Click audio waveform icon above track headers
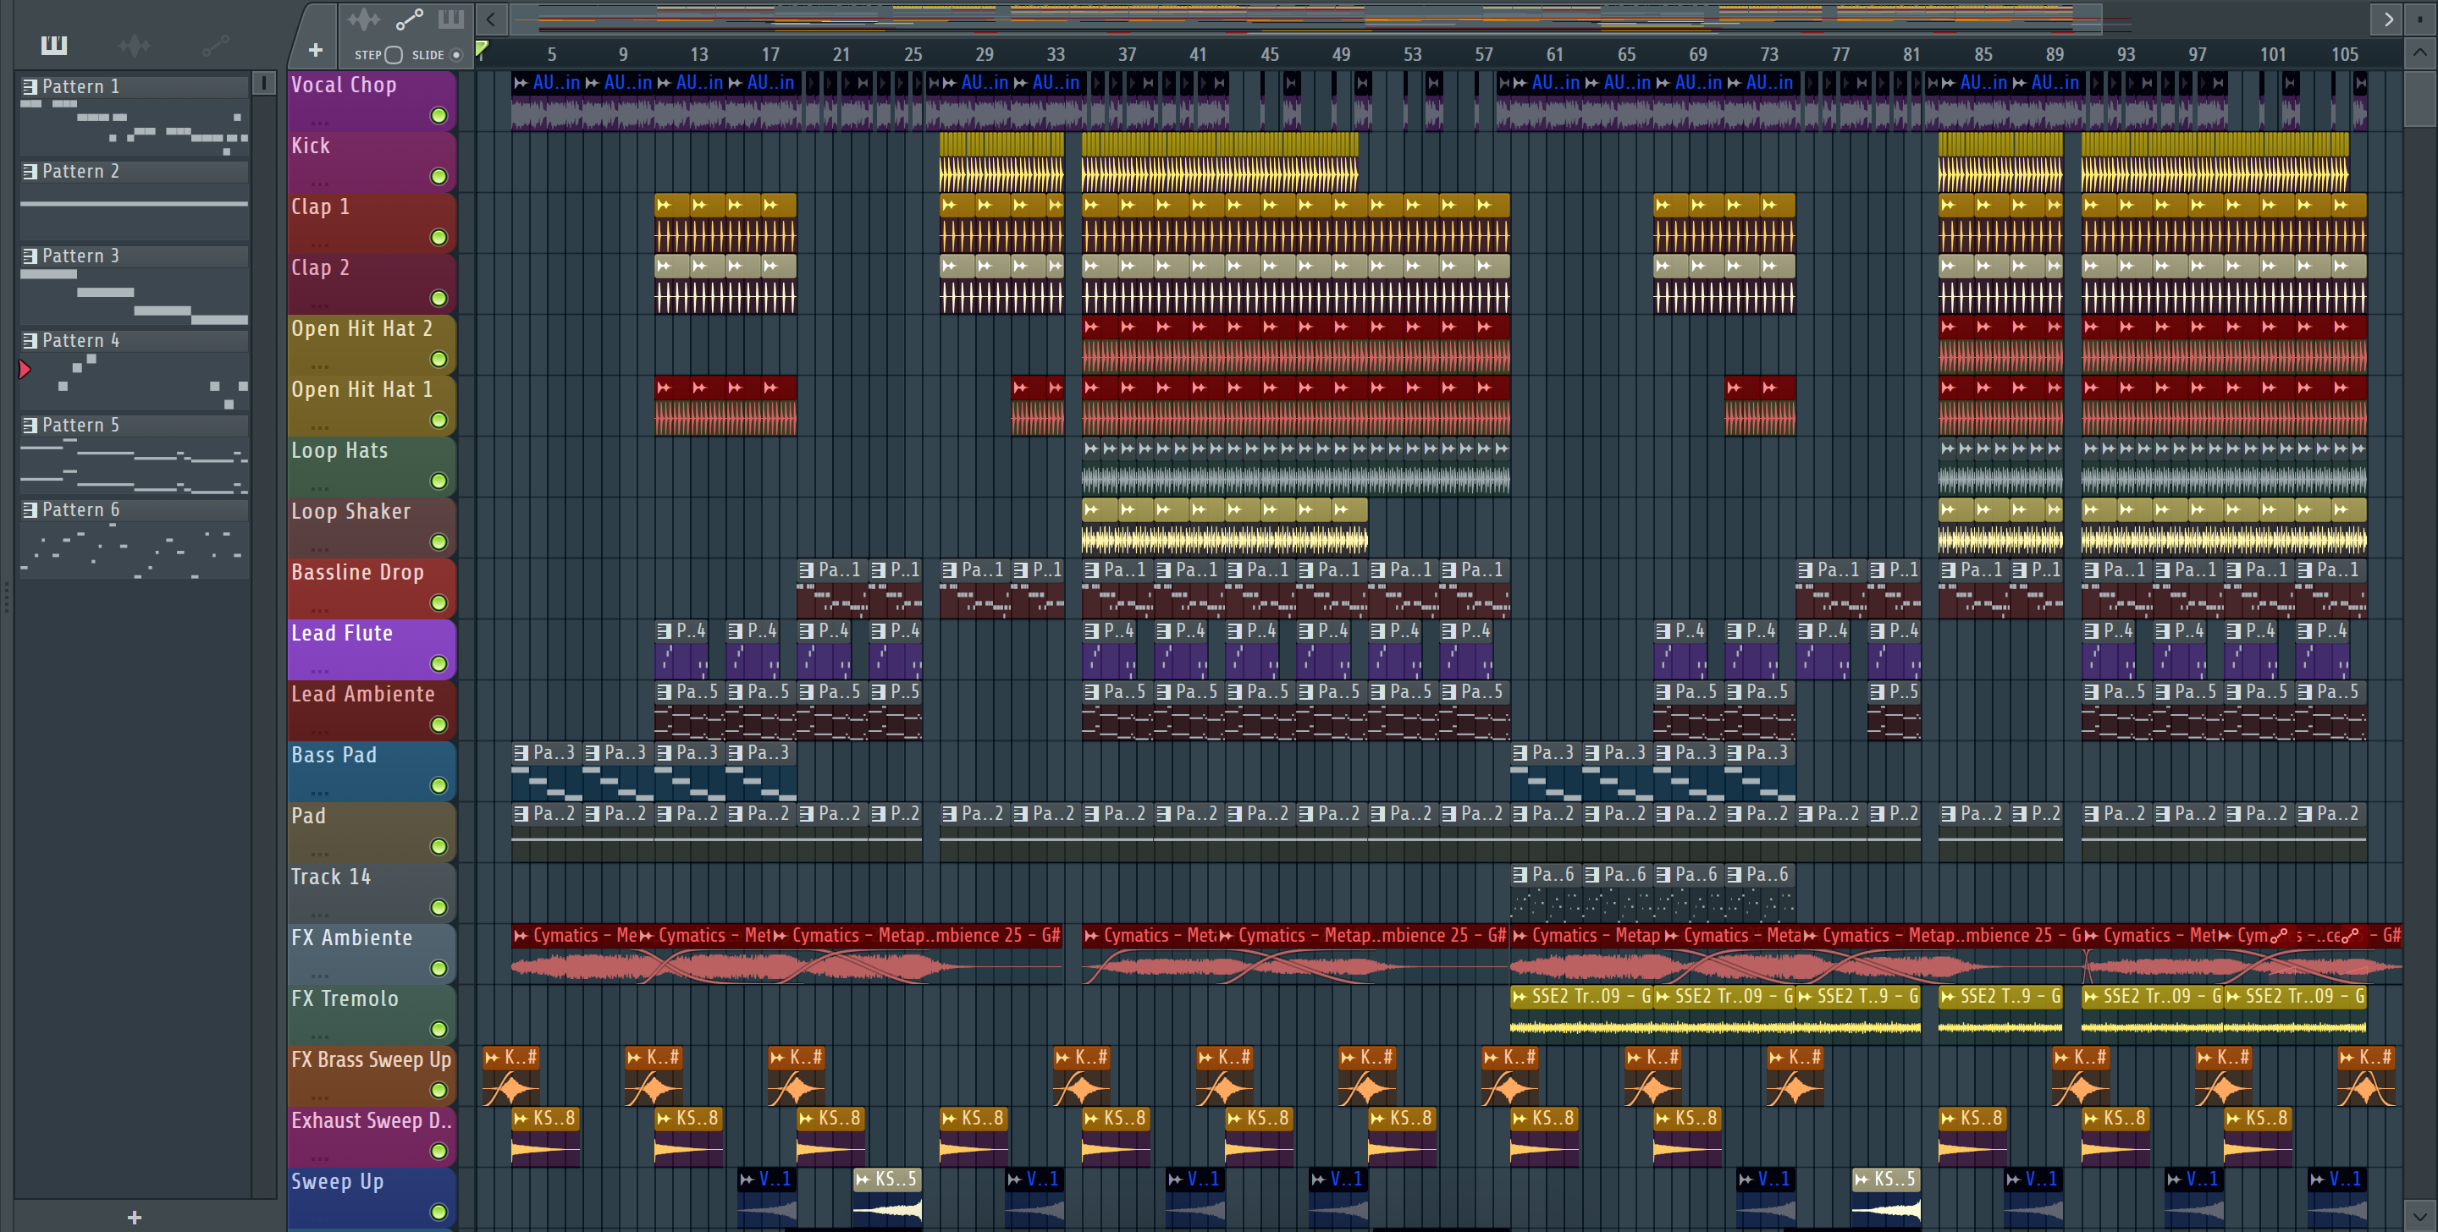2438x1232 pixels. click(x=363, y=19)
